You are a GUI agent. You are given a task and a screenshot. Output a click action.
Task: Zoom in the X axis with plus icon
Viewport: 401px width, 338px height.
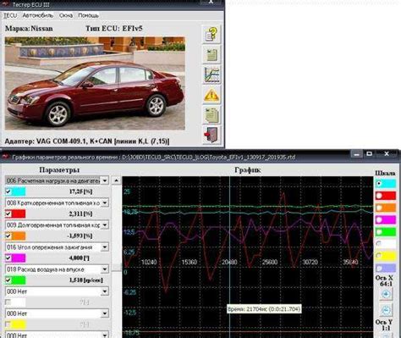pyautogui.click(x=386, y=295)
